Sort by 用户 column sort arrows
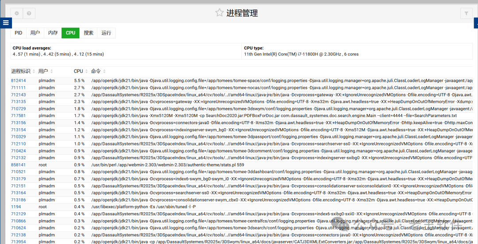The image size is (478, 244). pyautogui.click(x=51, y=71)
